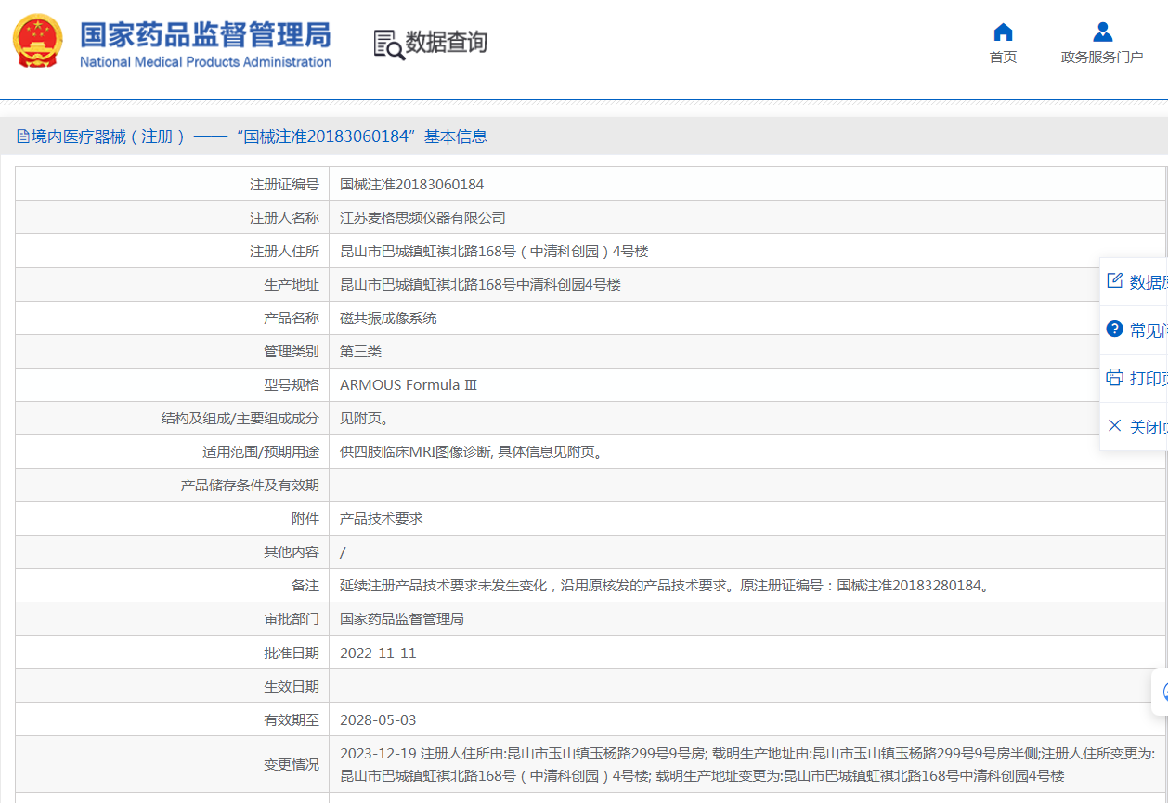Click the 数据查询 heading text
1168x803 pixels.
pyautogui.click(x=447, y=43)
